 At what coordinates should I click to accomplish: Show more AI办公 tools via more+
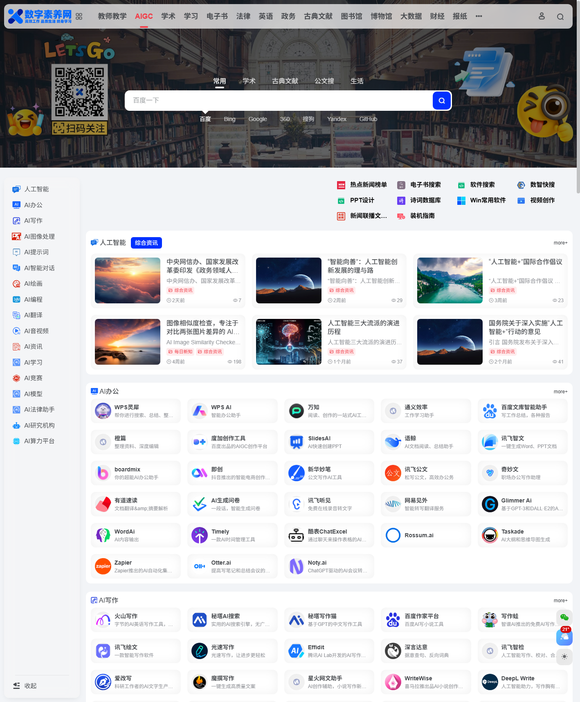tap(560, 392)
